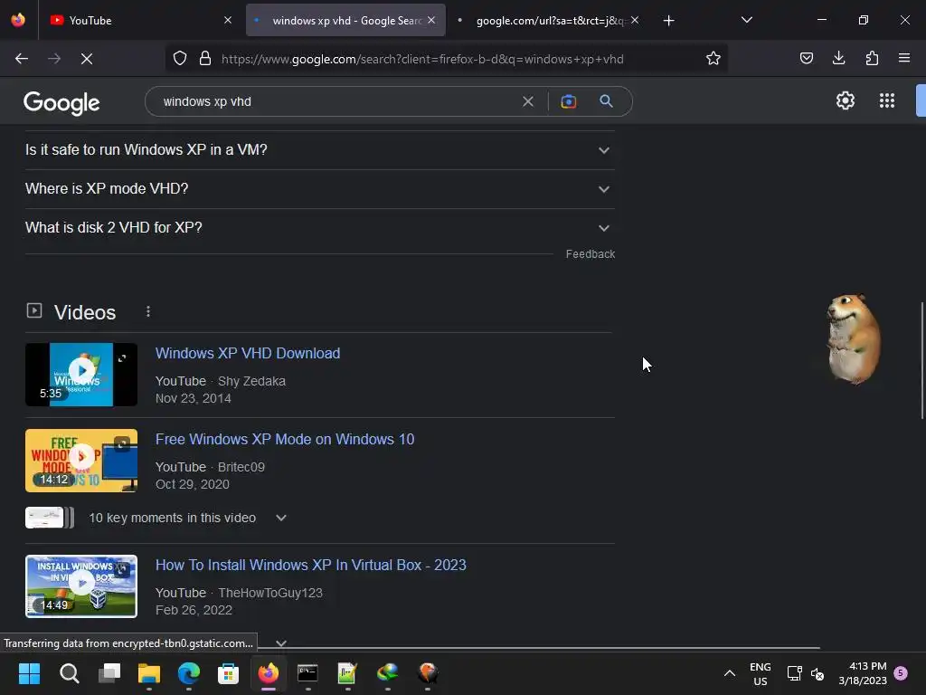Open Windows XP VHD Download video link
The image size is (926, 695).
point(248,354)
